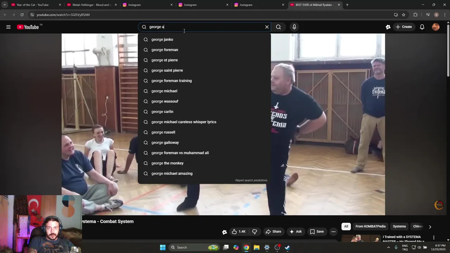Image resolution: width=450 pixels, height=253 pixels.
Task: Click the taskbar Search box
Action: (x=194, y=247)
